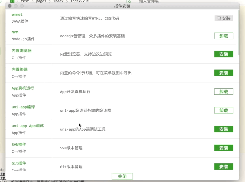The height and width of the screenshot is (182, 245).
Task: Open the uni-app App调试 plugin title
Action: coord(28,126)
